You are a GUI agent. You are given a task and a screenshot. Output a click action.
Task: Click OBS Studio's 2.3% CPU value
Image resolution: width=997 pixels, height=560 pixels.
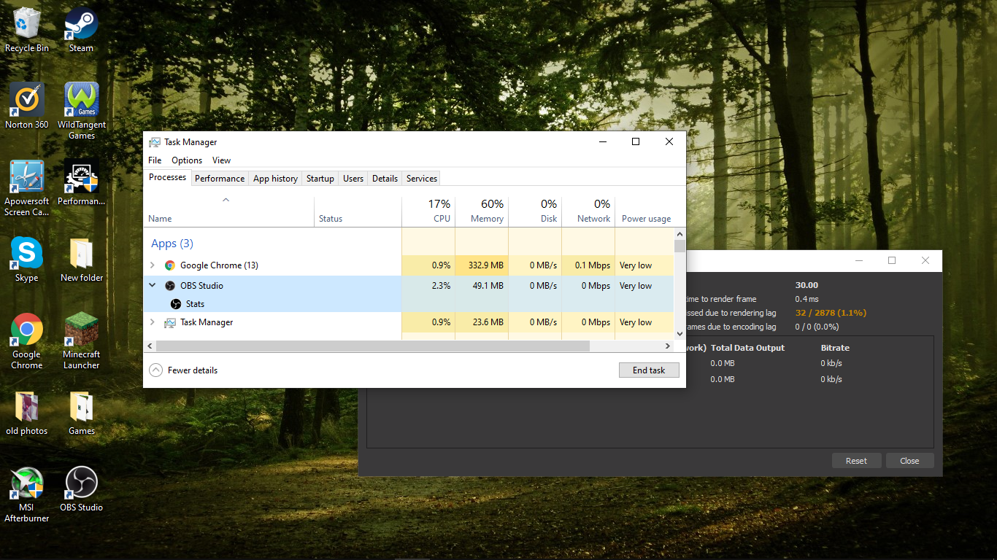coord(441,286)
